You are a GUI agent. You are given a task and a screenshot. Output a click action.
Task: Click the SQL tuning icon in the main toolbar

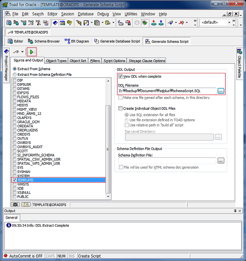click(x=38, y=23)
